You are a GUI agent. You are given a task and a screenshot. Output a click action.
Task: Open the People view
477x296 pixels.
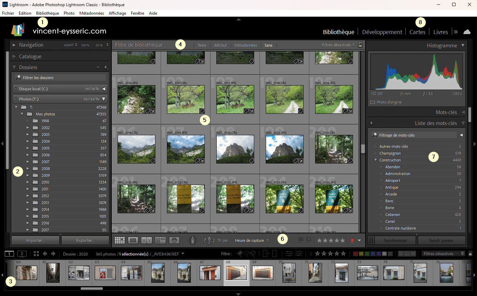(174, 240)
